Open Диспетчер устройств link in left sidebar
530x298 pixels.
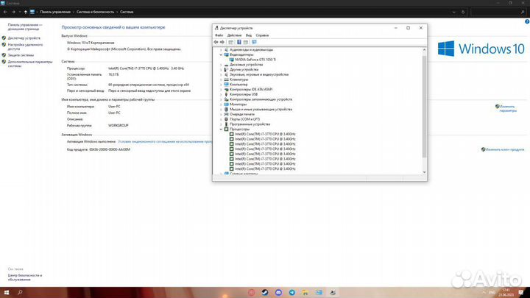(24, 38)
